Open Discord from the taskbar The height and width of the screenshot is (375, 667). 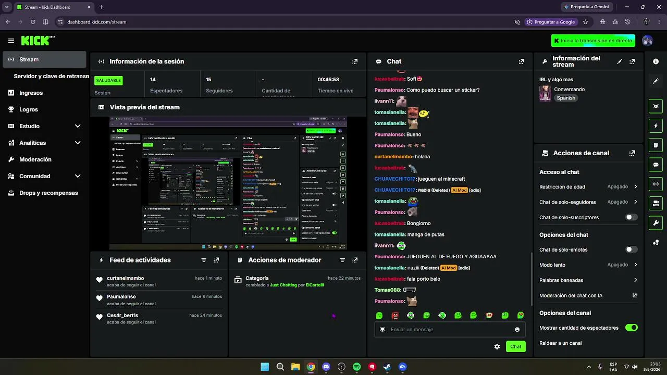326,367
